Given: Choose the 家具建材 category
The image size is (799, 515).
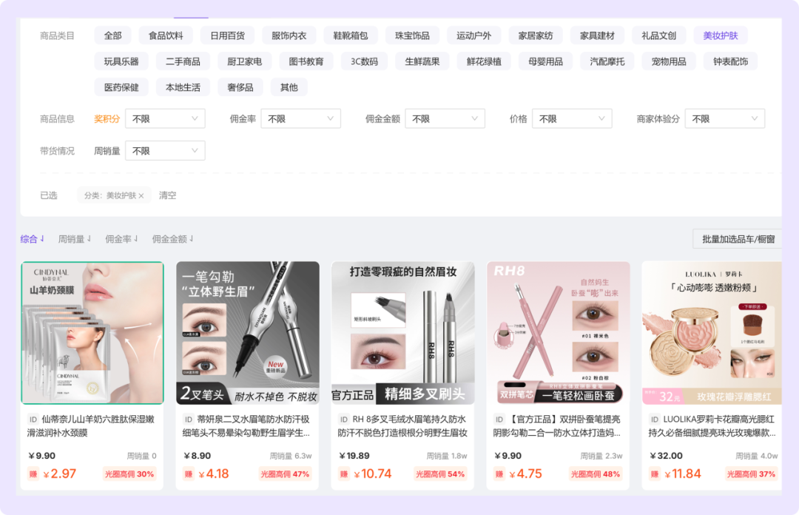Looking at the screenshot, I should pyautogui.click(x=597, y=36).
